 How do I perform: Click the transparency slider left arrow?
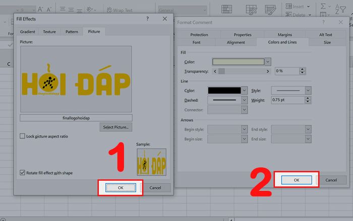tap(215, 71)
